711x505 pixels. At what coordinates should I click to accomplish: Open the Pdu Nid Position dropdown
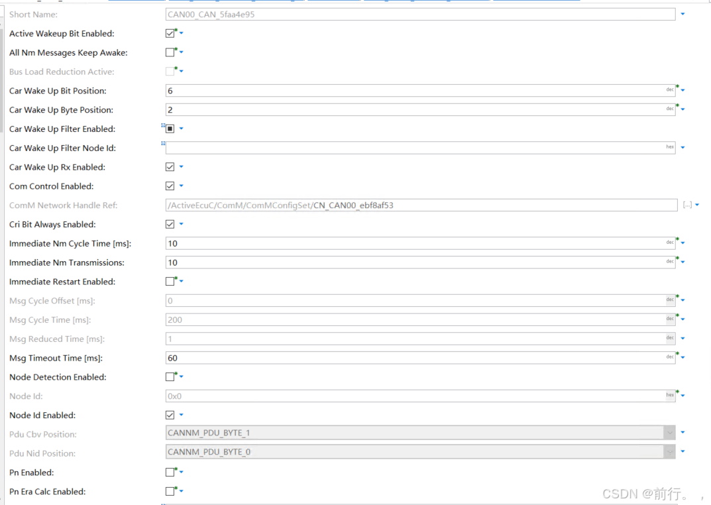click(x=669, y=451)
